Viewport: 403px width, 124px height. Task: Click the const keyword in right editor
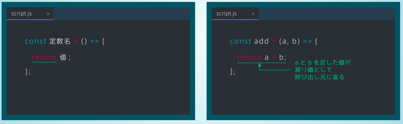coord(240,41)
